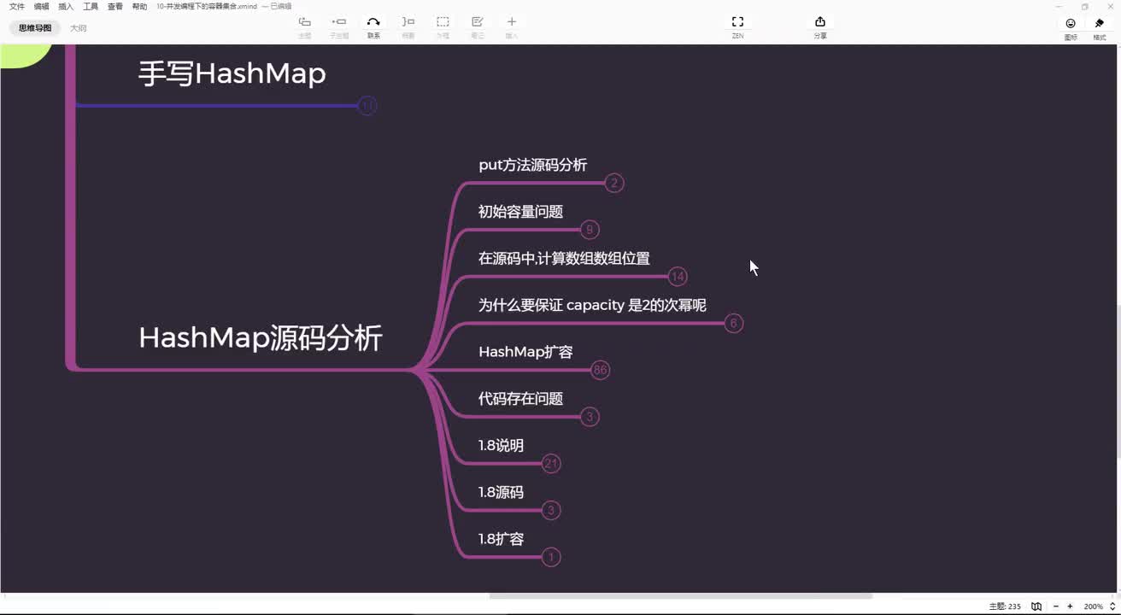The height and width of the screenshot is (615, 1121).
Task: Select the 1.8扩容 subtopic
Action: [501, 539]
